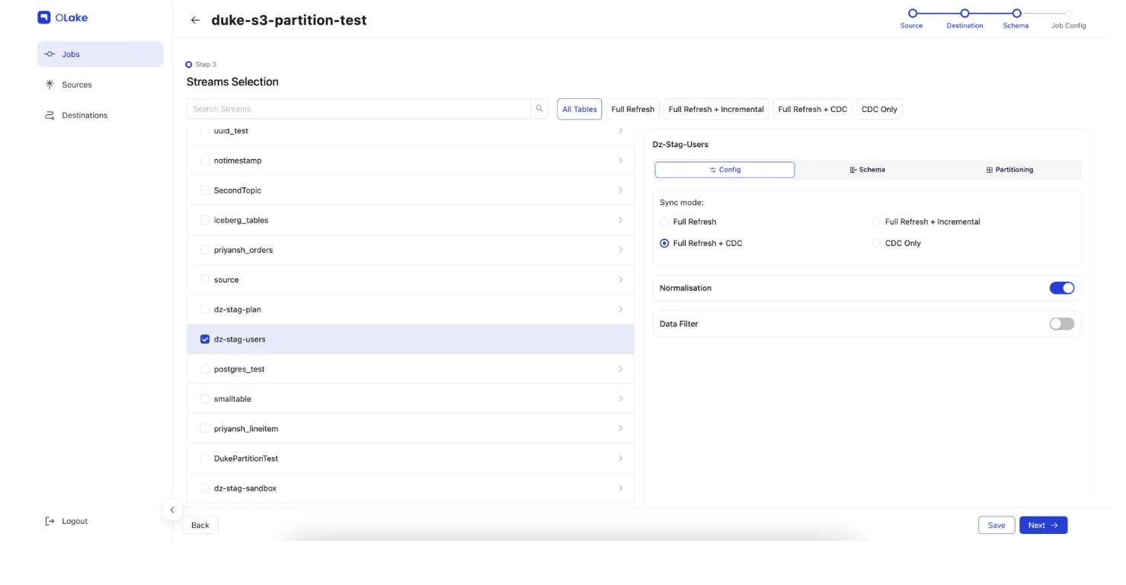Switch to the Partitioning tab
The image size is (1126, 585).
point(1009,170)
